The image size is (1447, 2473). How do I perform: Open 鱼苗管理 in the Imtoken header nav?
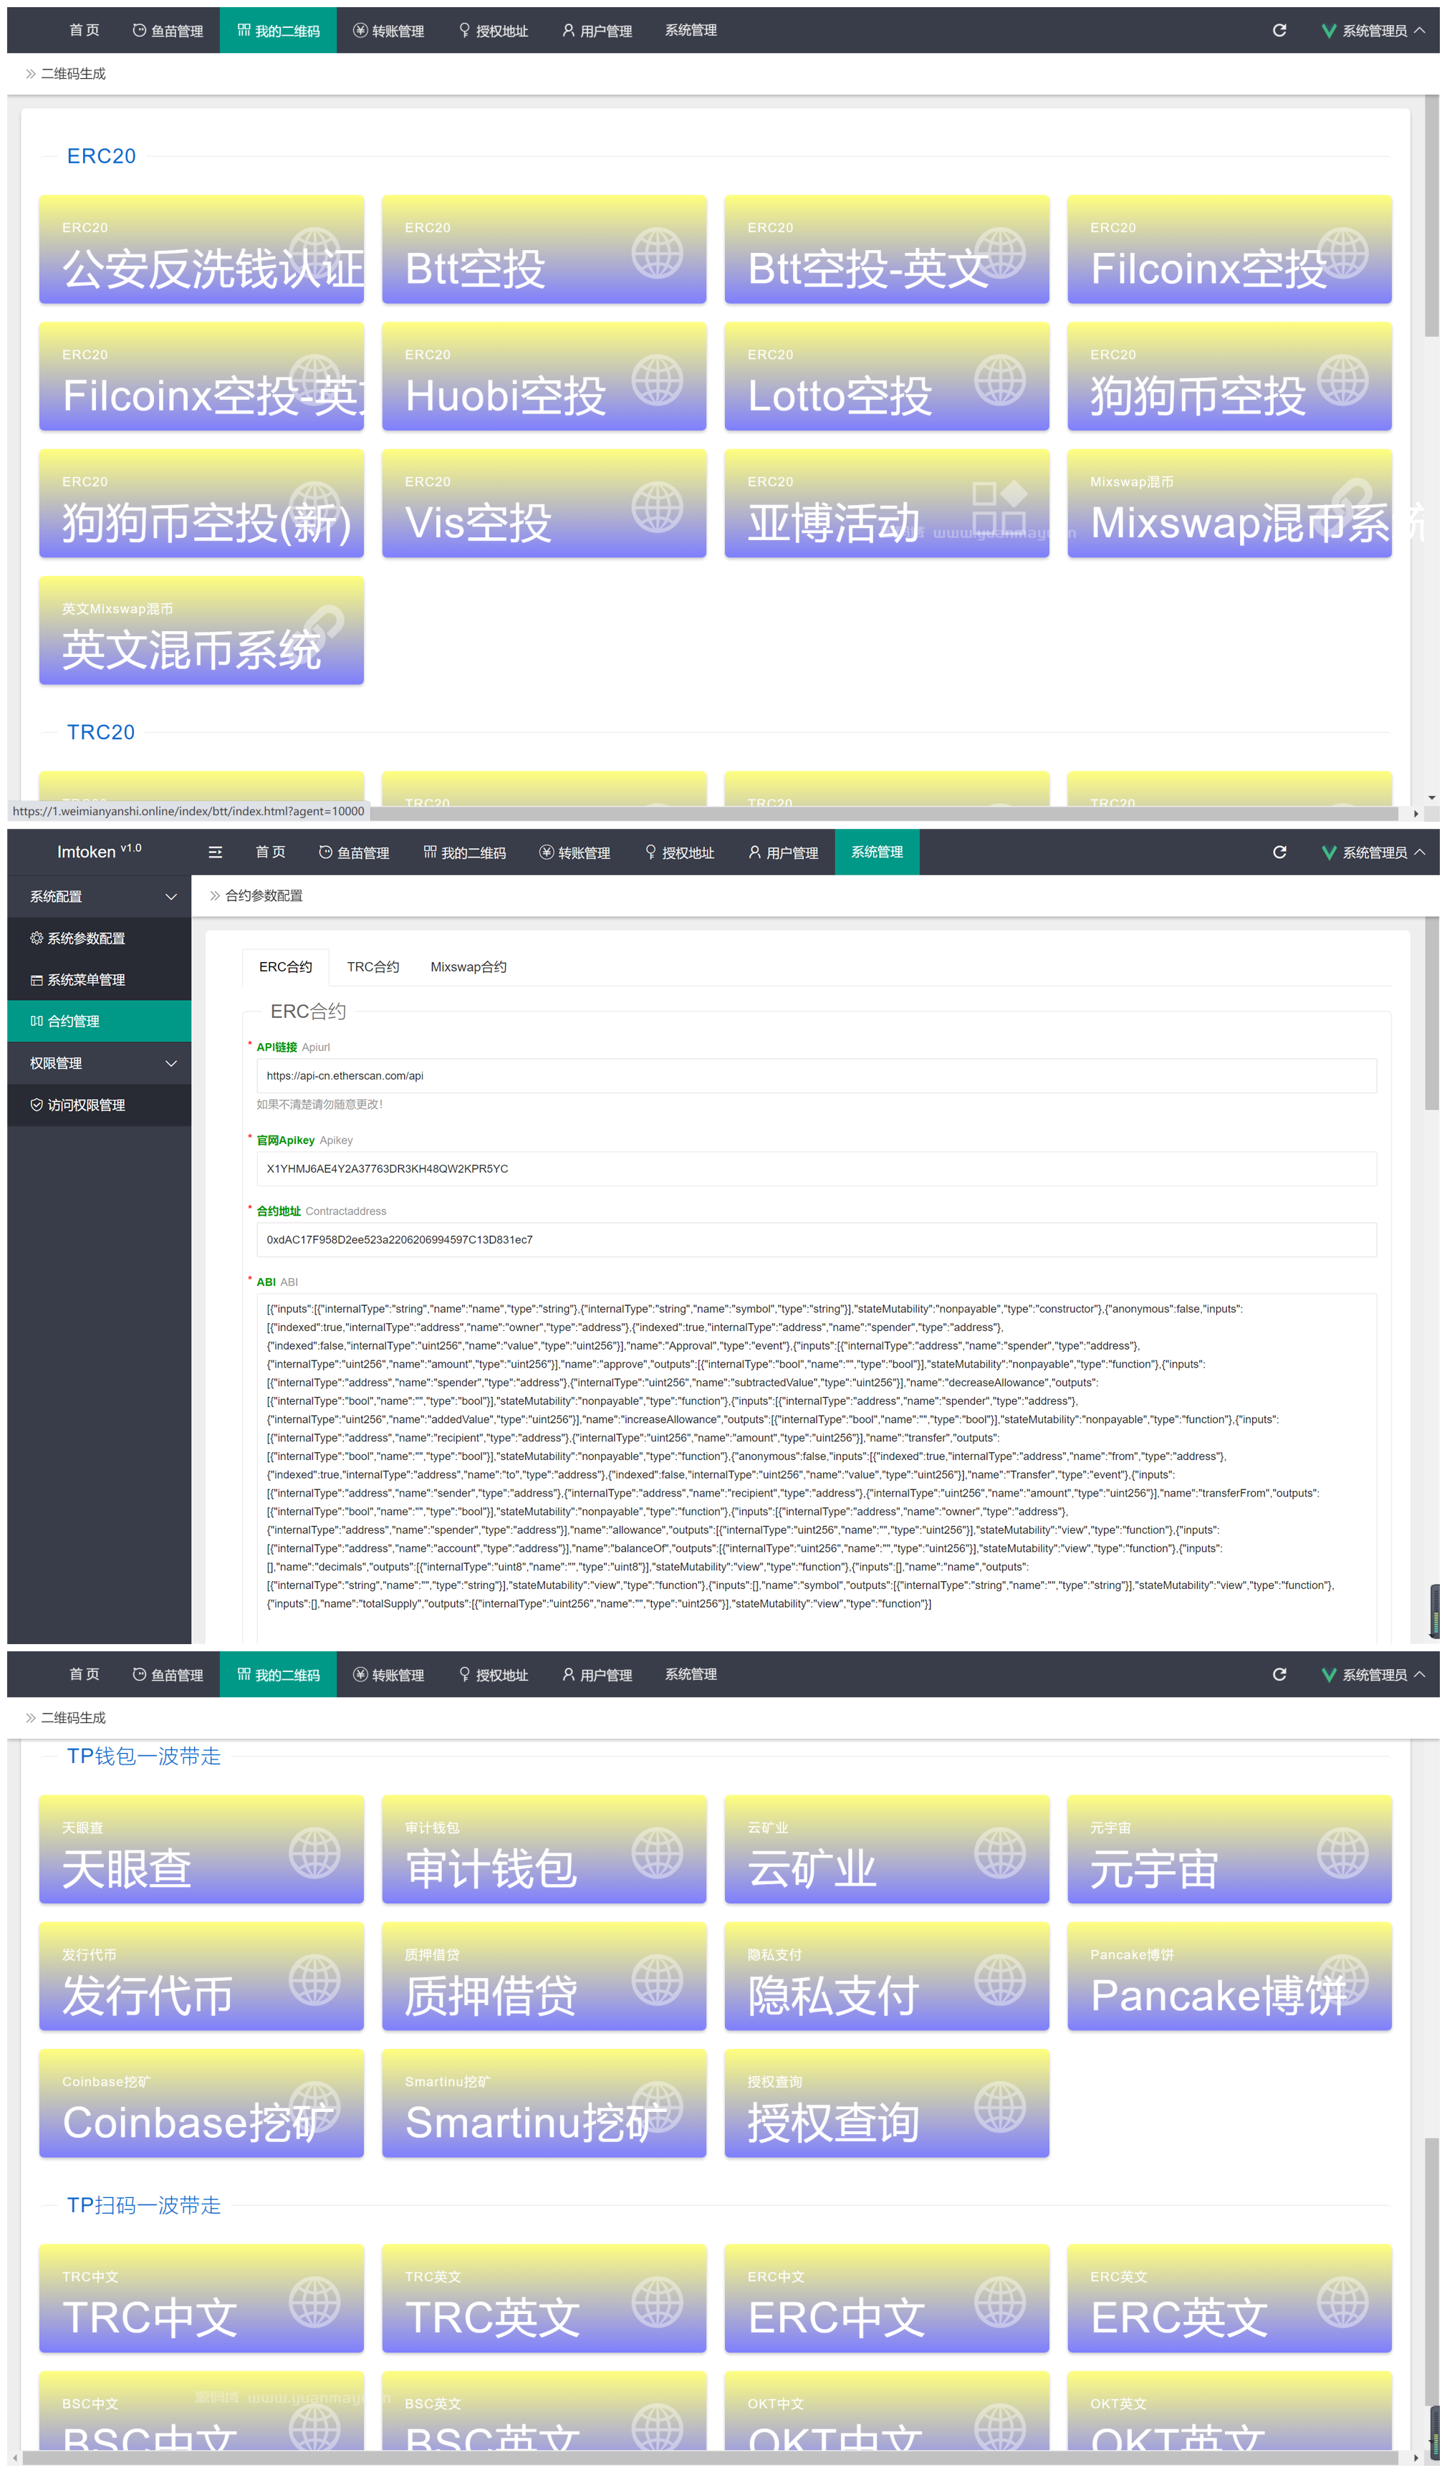pos(354,853)
